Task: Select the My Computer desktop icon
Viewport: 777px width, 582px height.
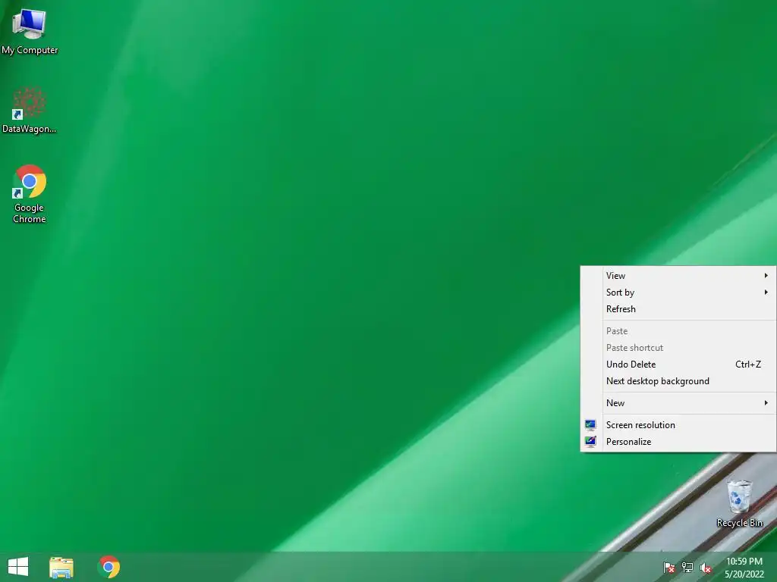Action: (x=30, y=30)
